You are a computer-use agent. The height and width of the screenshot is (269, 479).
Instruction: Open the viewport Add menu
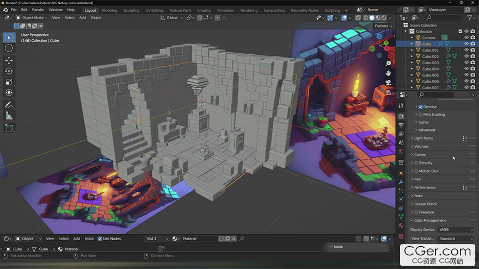coord(83,18)
